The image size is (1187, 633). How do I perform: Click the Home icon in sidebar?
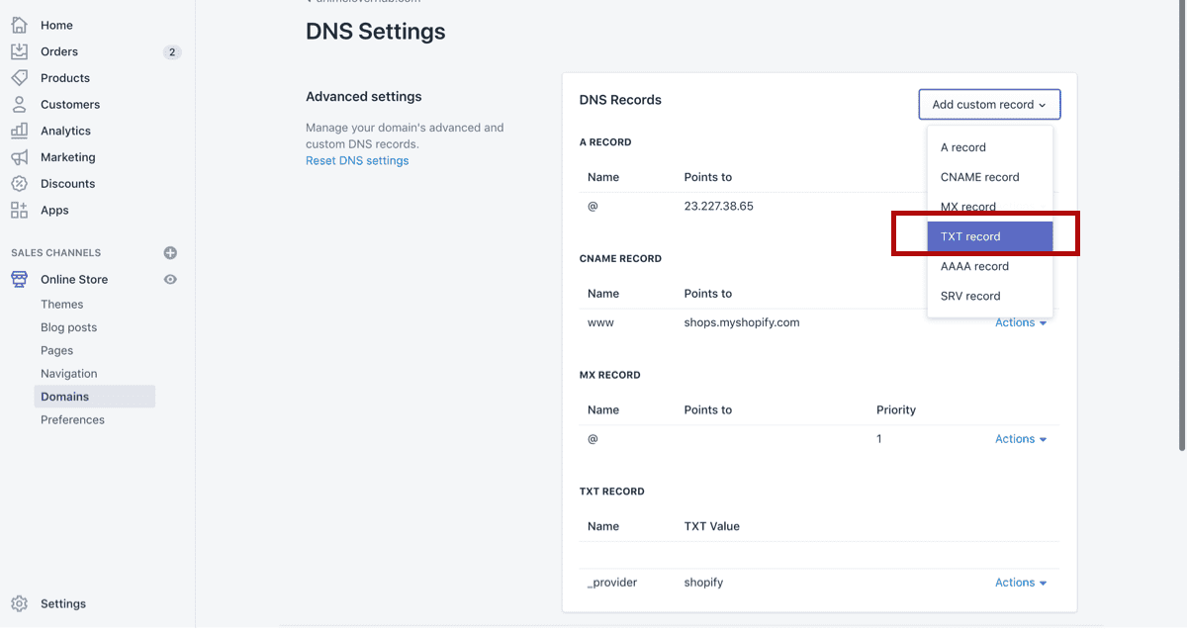(x=20, y=25)
